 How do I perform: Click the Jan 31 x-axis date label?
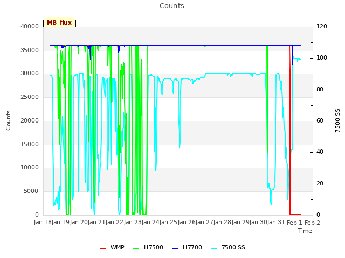point(276,222)
